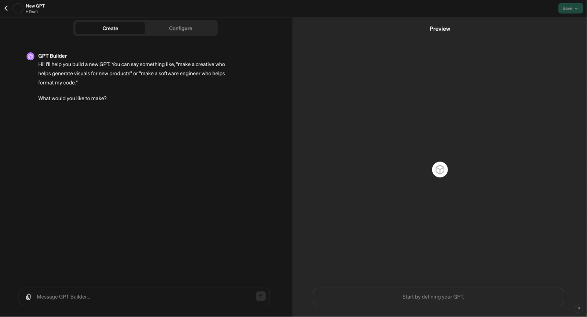
Task: Switch to the Create tab
Action: pos(110,28)
